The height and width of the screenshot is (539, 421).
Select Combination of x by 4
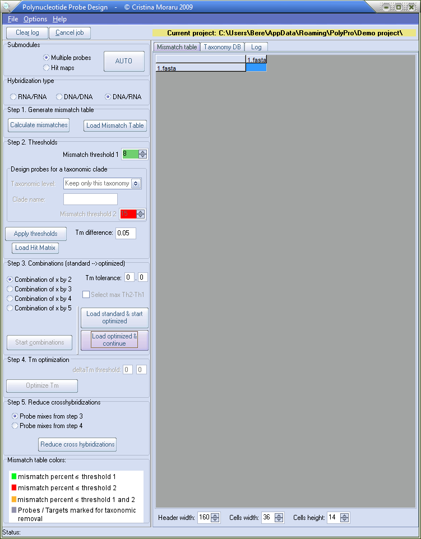(10, 299)
